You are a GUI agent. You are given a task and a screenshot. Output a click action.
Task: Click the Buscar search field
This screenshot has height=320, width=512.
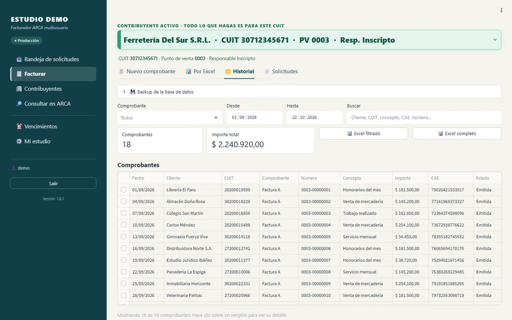[424, 118]
